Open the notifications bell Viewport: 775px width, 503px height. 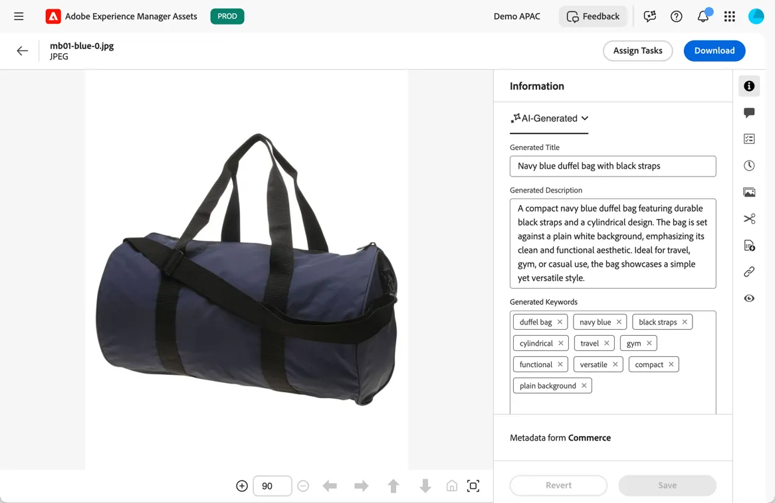tap(703, 17)
